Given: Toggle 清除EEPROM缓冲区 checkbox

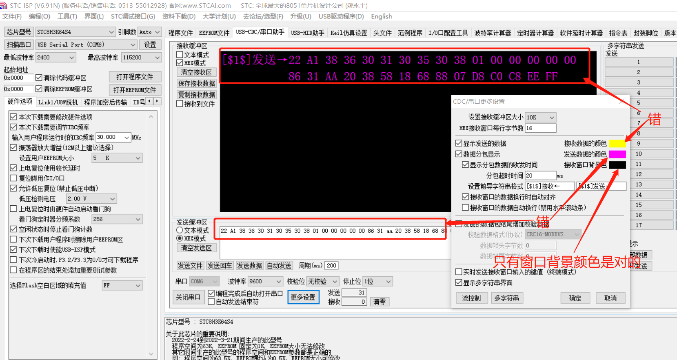Looking at the screenshot, I should coord(39,89).
